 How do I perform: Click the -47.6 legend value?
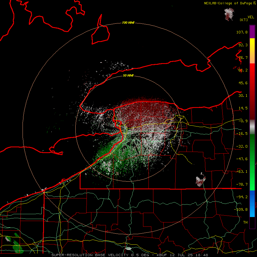(242, 159)
